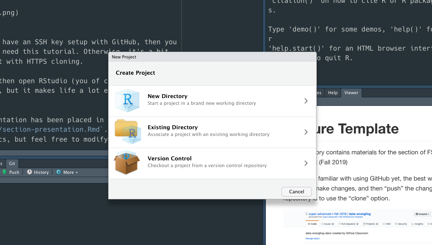Image resolution: width=432 pixels, height=245 pixels.
Task: Expand the Version Control chevron arrow
Action: pyautogui.click(x=306, y=163)
